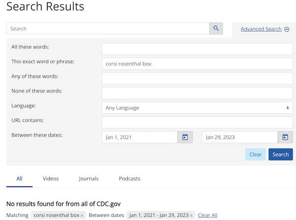Viewport: 296px width, 220px height.
Task: Click the Clear button
Action: [x=256, y=154]
